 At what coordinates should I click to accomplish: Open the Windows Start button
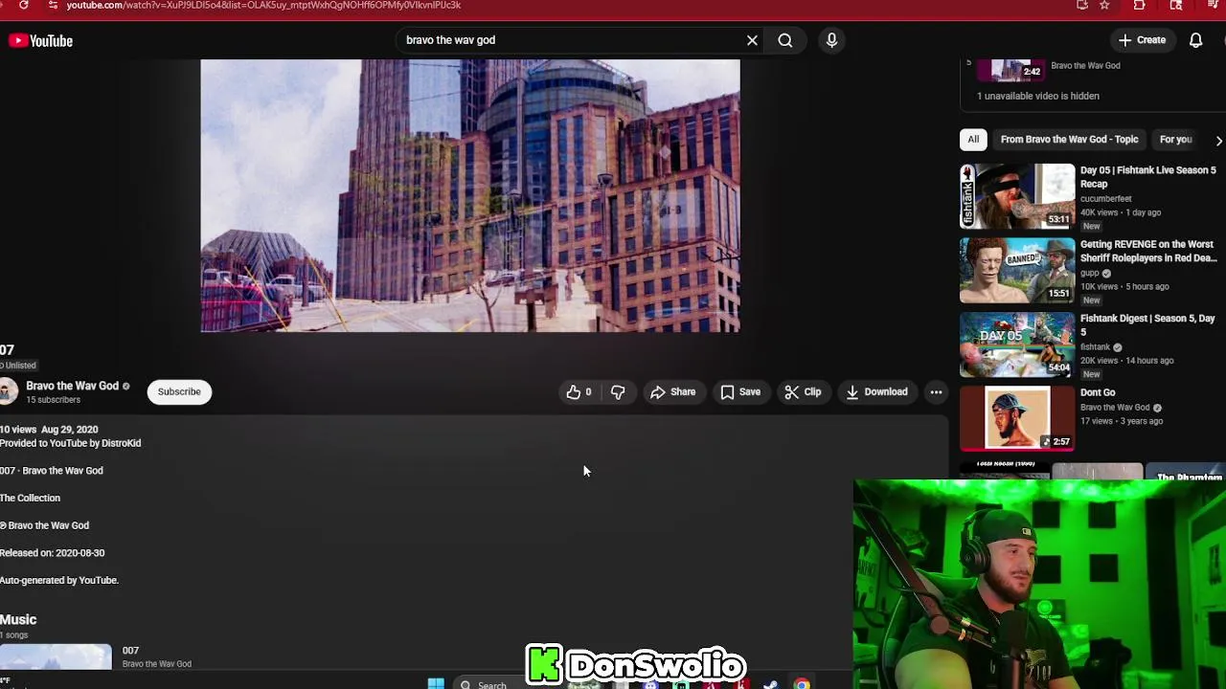tap(436, 683)
